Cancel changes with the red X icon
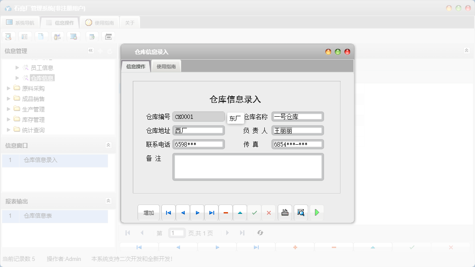Screen dimensions: 475x267 click(x=269, y=212)
